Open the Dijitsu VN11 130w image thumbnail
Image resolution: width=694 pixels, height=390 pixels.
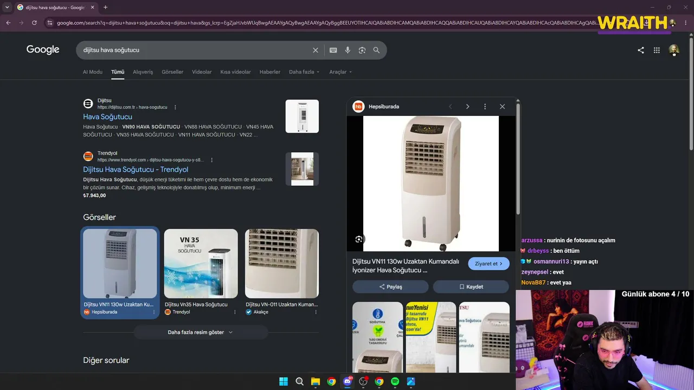(x=120, y=263)
